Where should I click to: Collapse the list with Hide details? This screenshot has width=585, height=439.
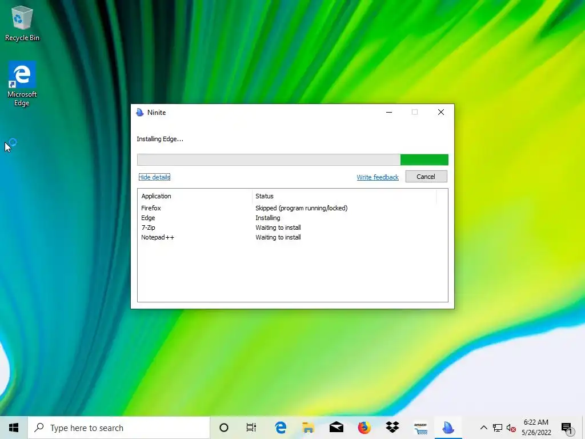(154, 177)
